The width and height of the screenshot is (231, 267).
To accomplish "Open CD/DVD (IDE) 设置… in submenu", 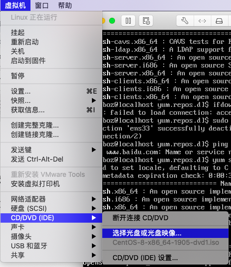I will (166, 258).
